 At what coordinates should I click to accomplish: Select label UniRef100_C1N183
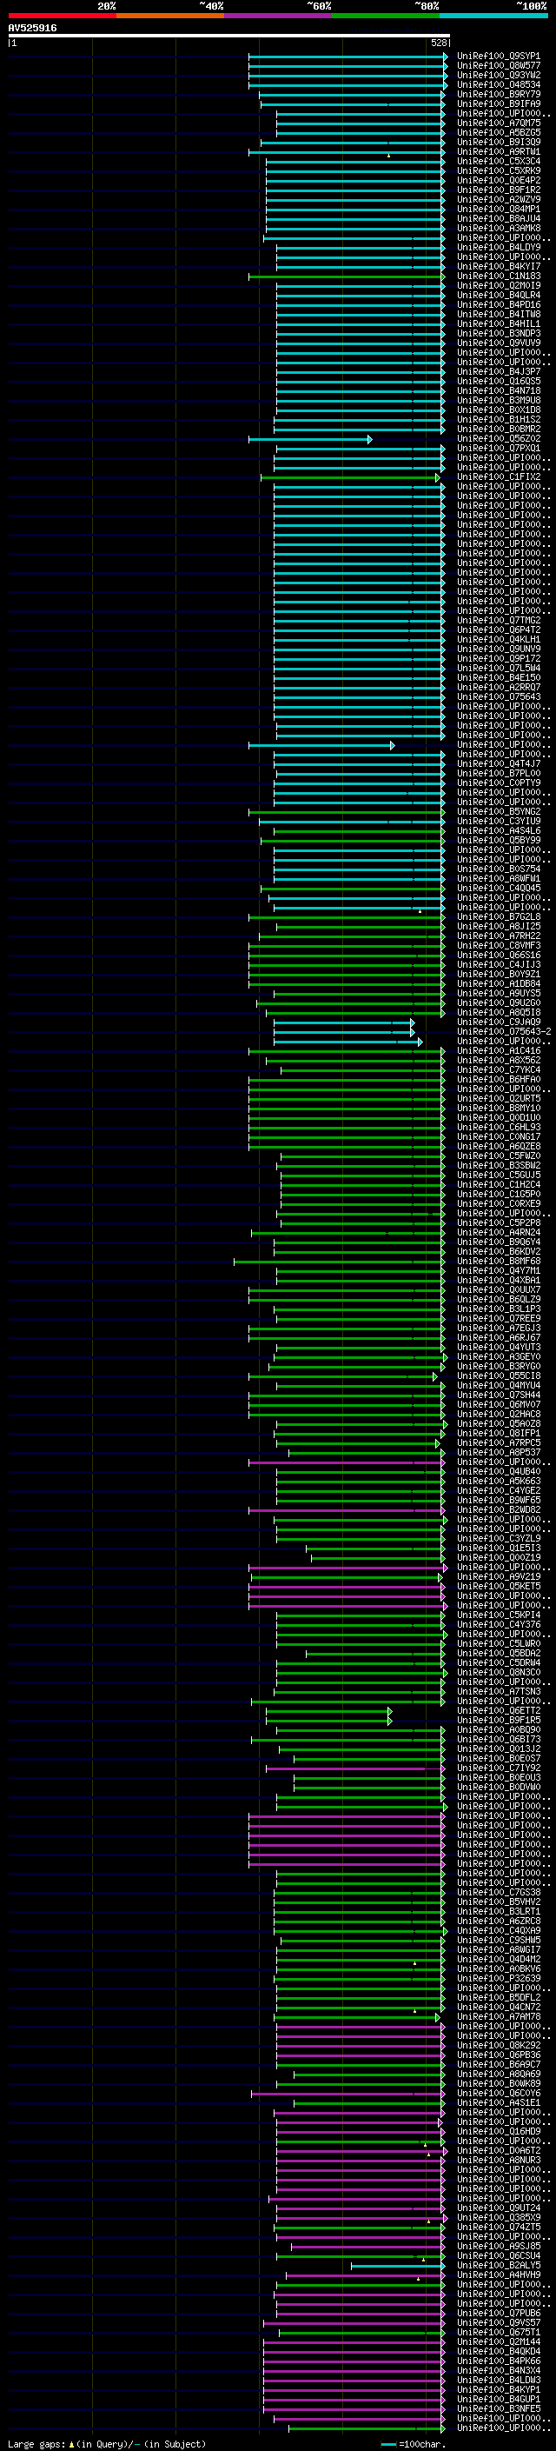click(498, 276)
